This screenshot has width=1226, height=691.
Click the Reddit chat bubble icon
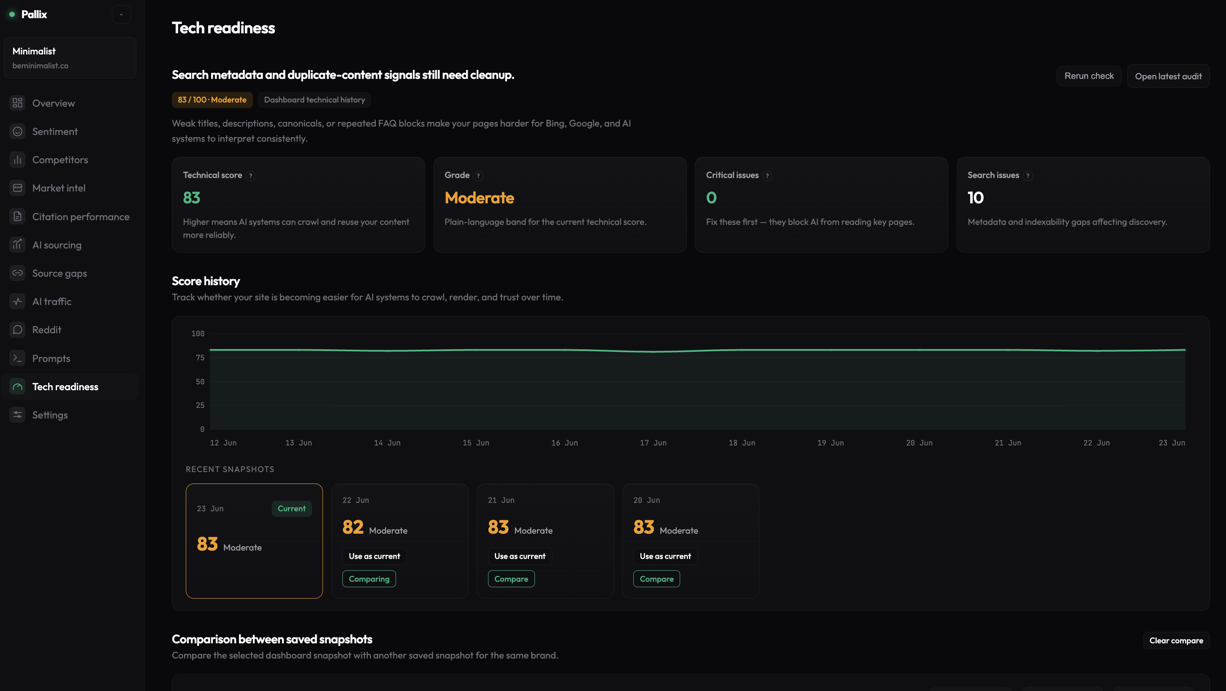tap(18, 329)
